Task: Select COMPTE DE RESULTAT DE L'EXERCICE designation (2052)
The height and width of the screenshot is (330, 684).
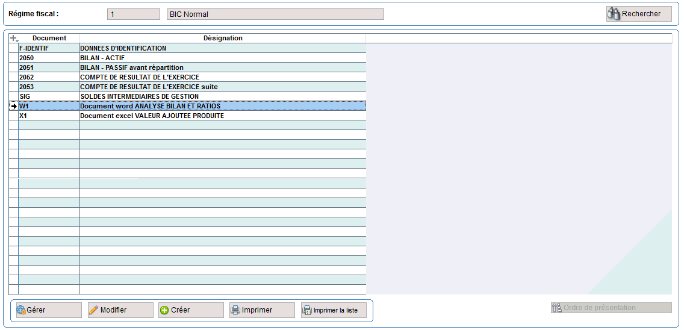Action: pos(223,77)
